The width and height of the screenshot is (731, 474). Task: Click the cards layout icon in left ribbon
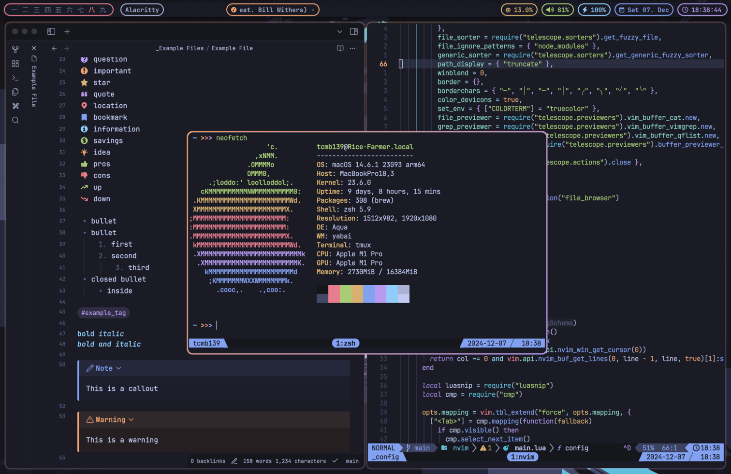pos(15,63)
